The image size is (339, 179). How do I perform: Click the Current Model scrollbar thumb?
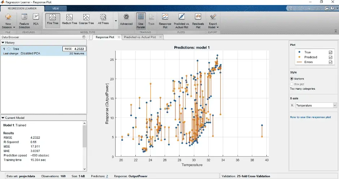(x=84, y=136)
